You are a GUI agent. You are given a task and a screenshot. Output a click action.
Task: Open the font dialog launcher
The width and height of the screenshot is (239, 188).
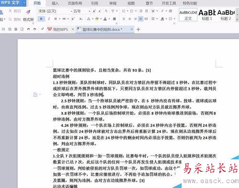pos(117,23)
